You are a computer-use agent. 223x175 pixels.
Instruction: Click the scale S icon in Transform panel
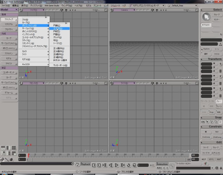coord(220,64)
